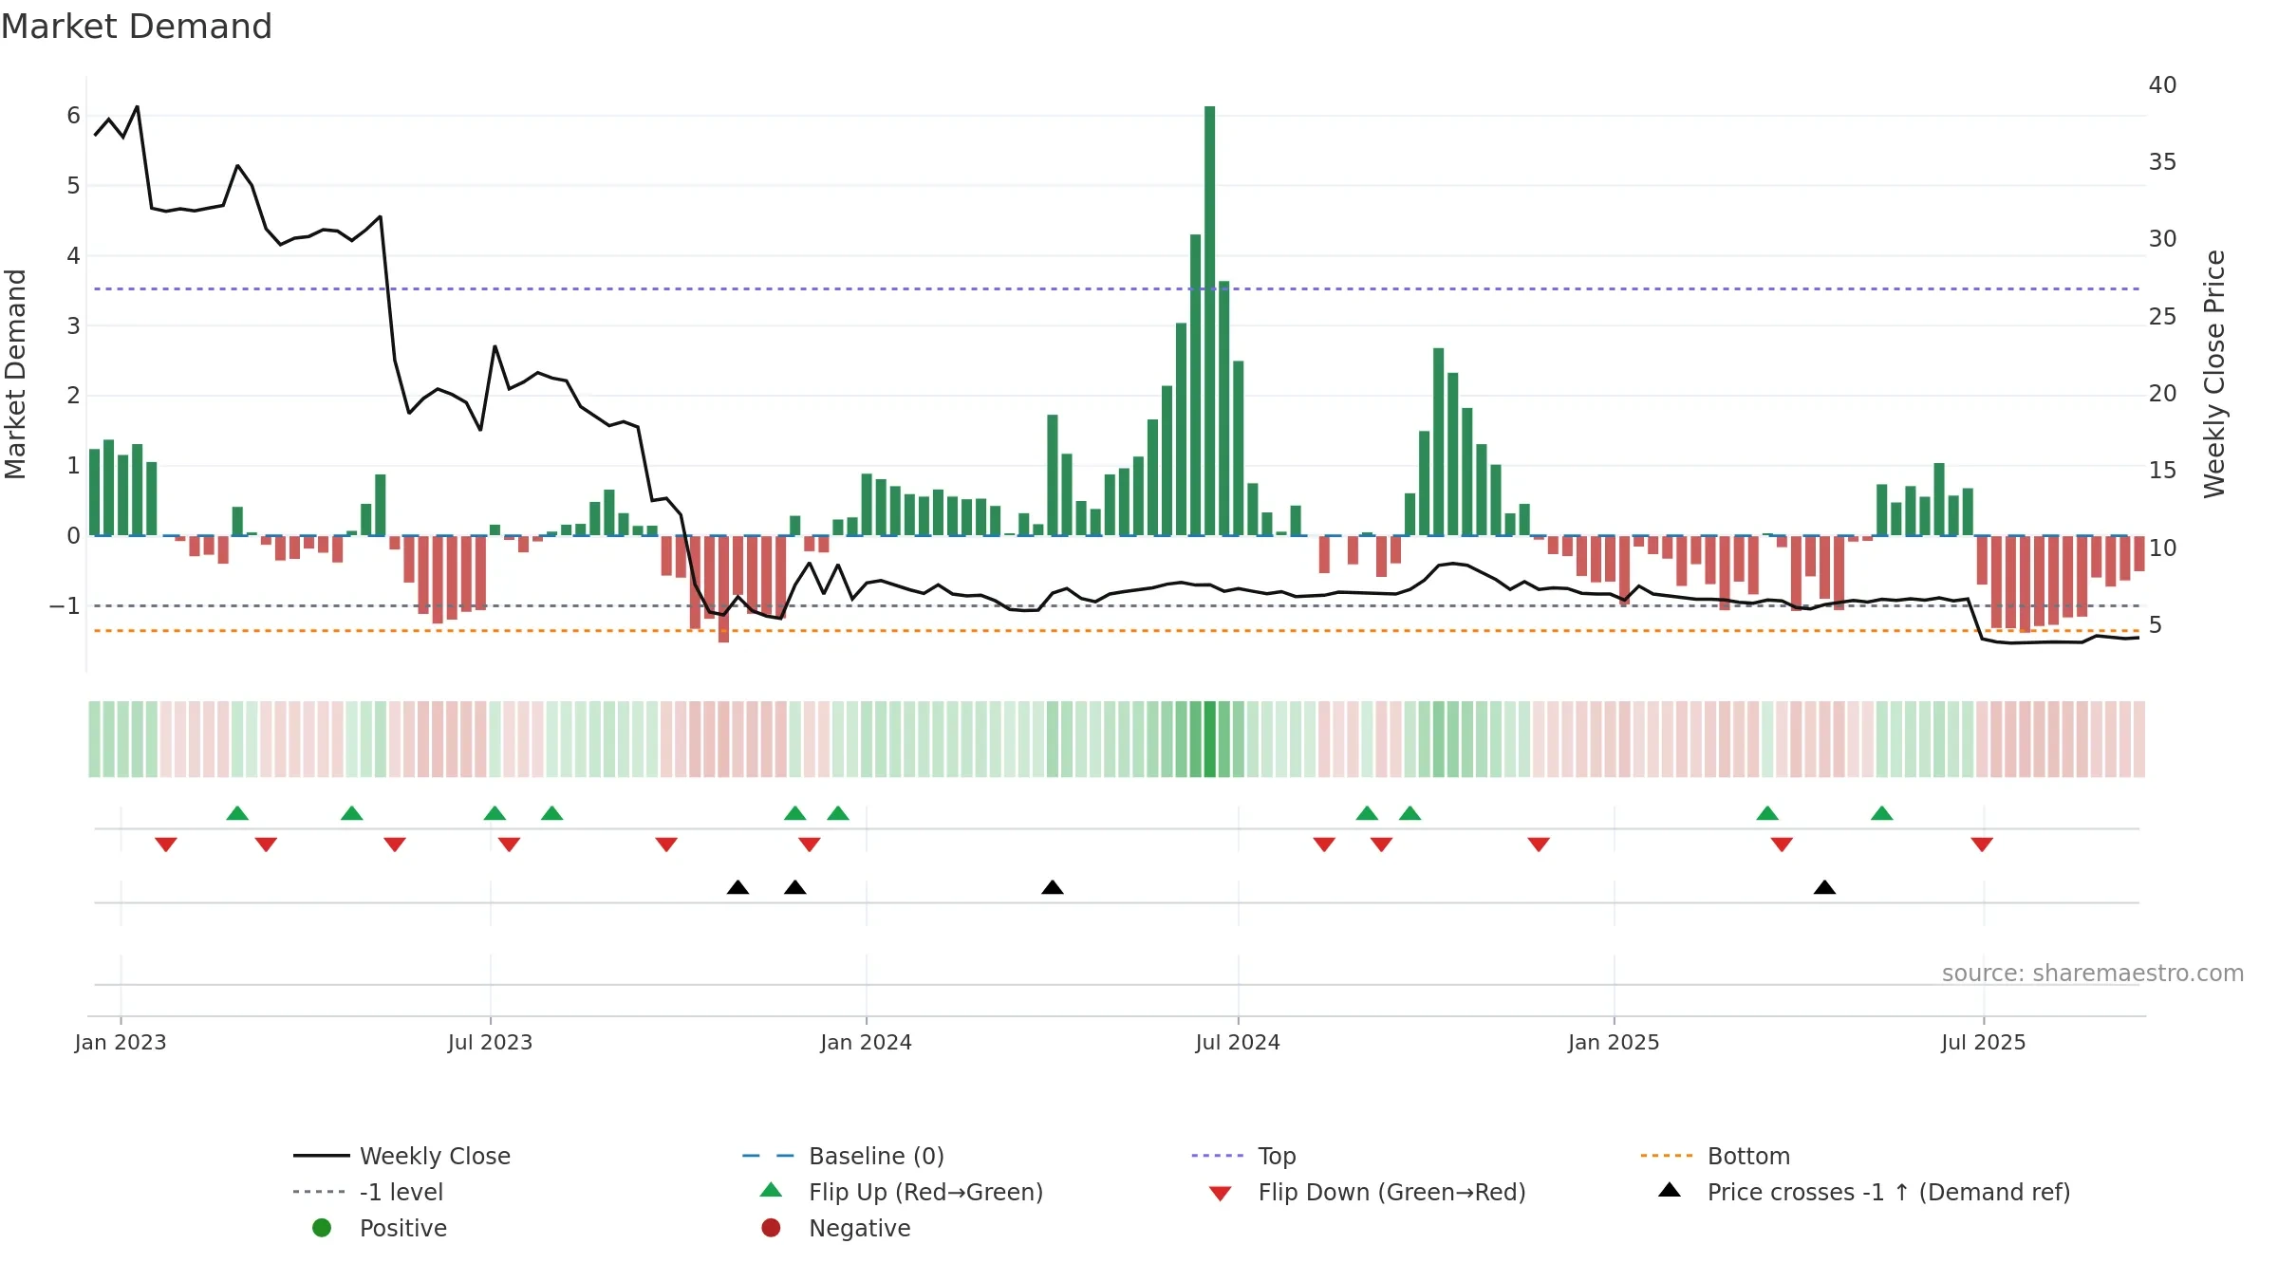Click the Jul 2025 x-axis label
2278x1281 pixels.
pos(1983,1042)
